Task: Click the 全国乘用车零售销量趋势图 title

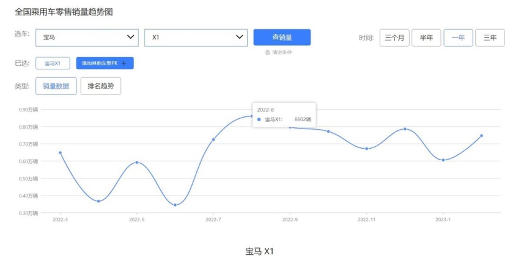Action: click(x=64, y=12)
